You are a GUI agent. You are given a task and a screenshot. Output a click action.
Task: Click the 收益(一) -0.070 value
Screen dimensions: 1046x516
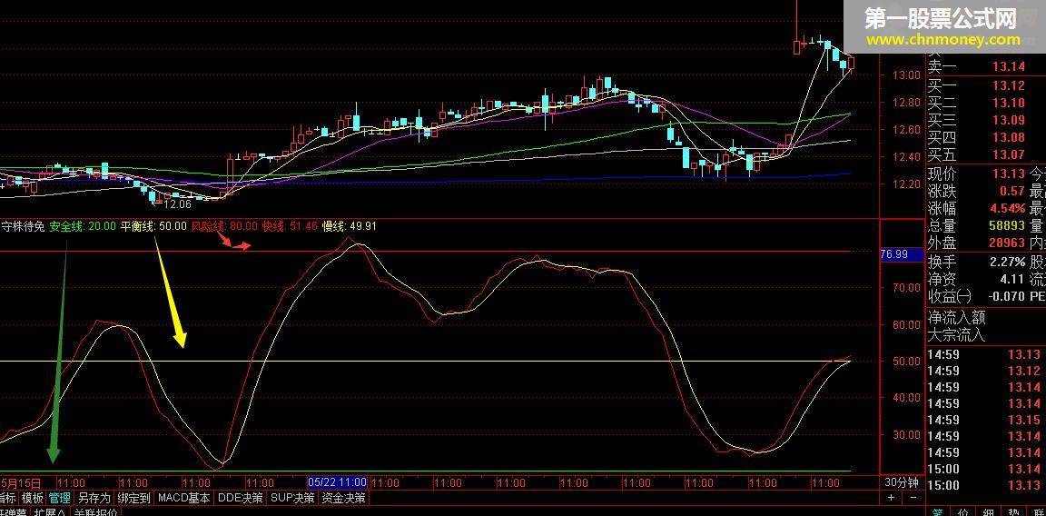1009,296
